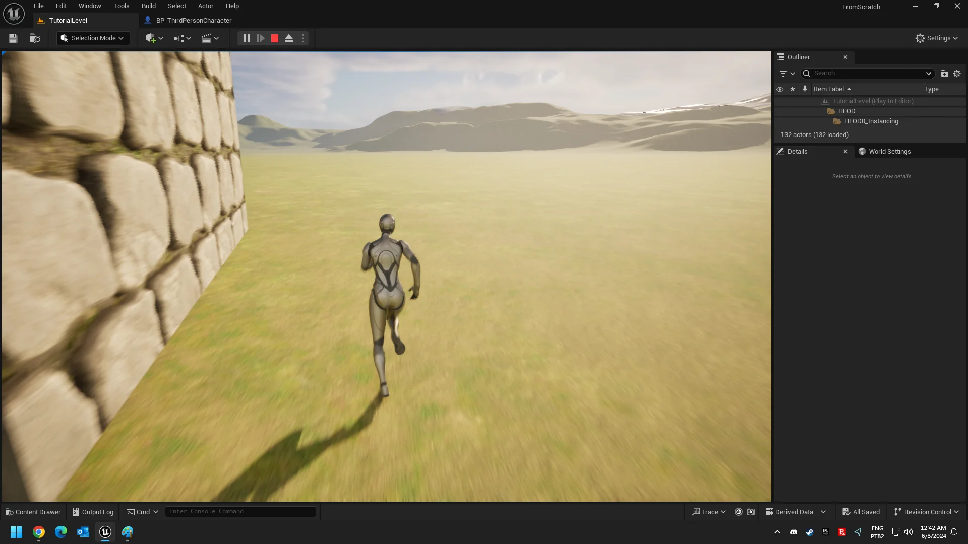Sort by Item Label column
The image size is (968, 544).
(865, 89)
